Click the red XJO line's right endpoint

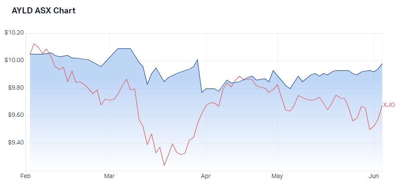point(382,105)
